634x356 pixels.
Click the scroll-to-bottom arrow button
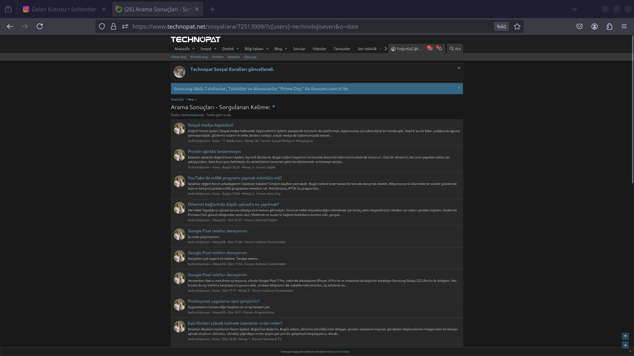coord(625,345)
